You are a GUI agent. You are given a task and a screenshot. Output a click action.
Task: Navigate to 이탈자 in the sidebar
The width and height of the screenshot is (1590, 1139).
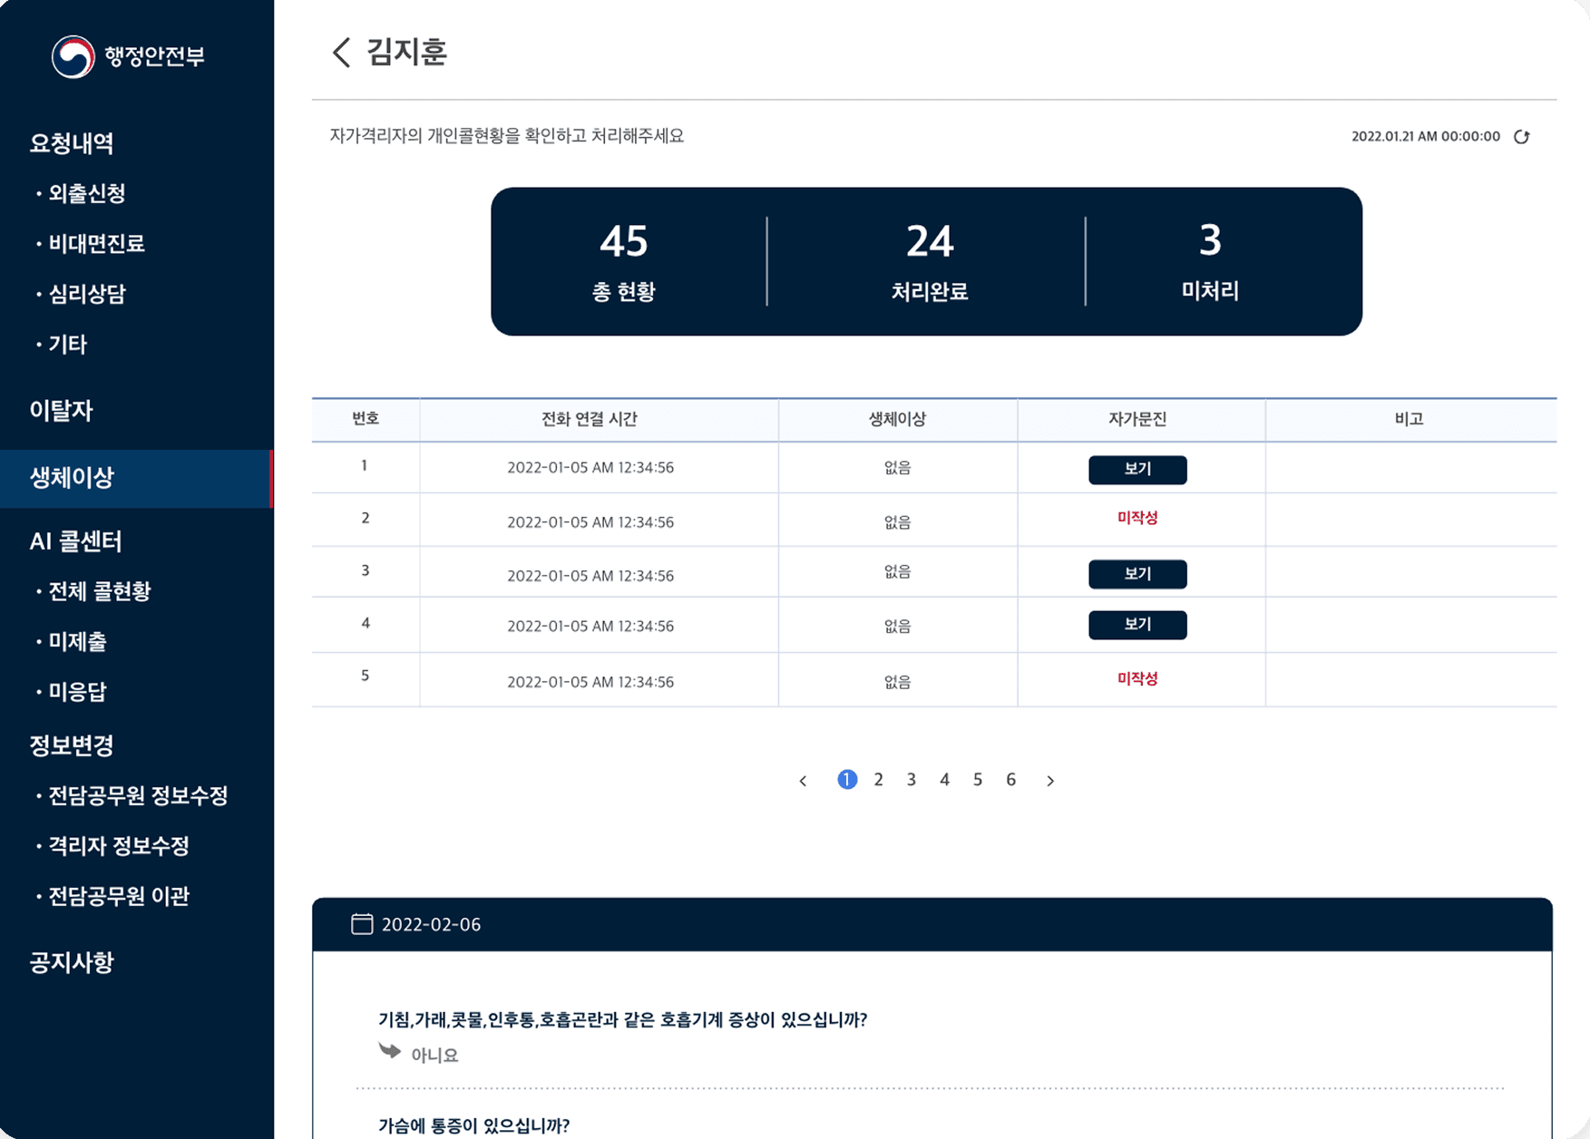(62, 410)
